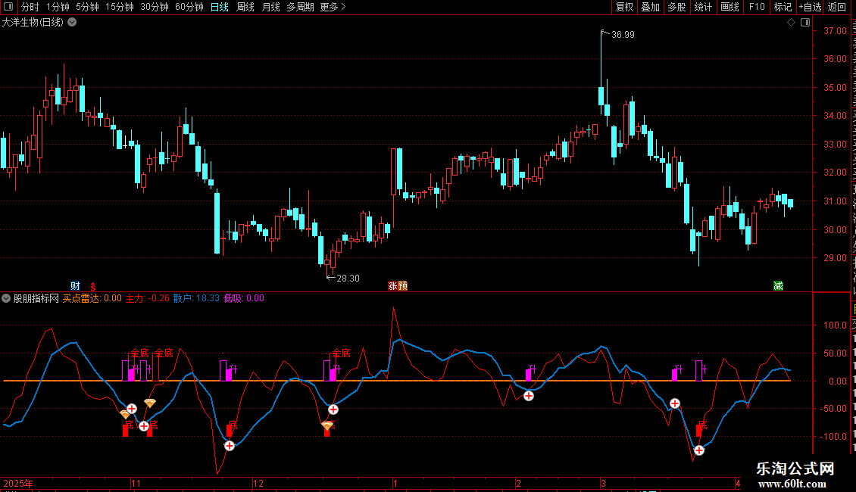Click the -100.0 indicator axis label
856x492 pixels.
(833, 436)
